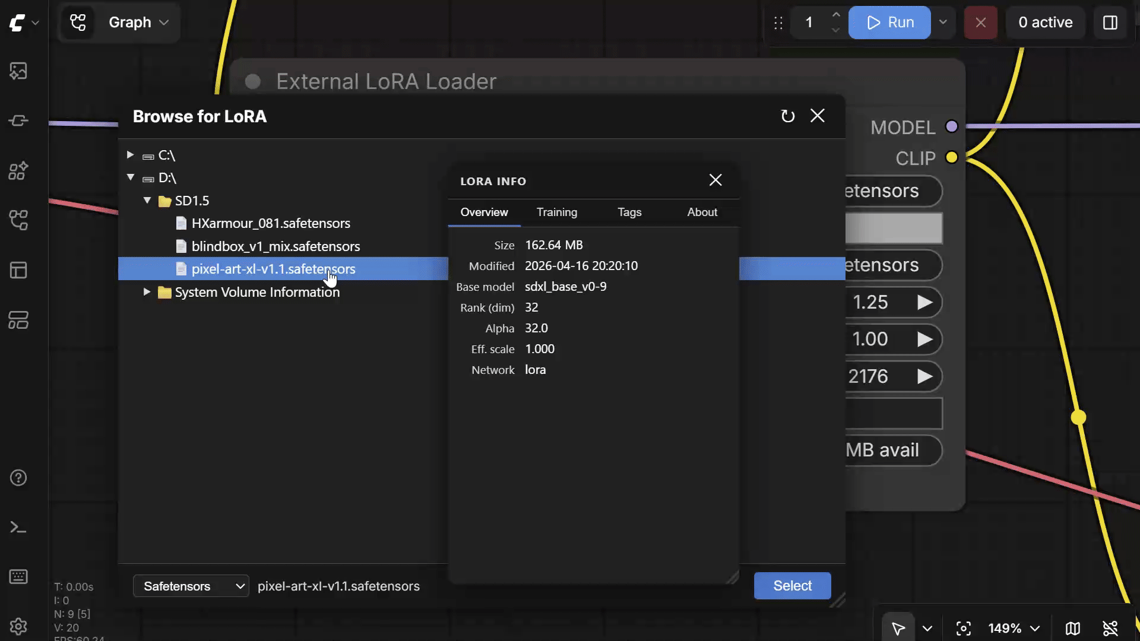
Task: Toggle the External LoRA Loader collapse dot
Action: pyautogui.click(x=253, y=82)
